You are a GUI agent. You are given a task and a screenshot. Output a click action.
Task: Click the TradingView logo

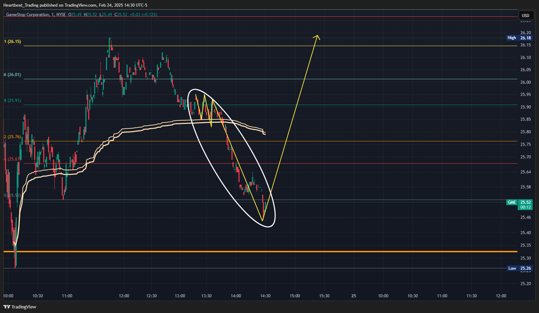click(x=20, y=307)
